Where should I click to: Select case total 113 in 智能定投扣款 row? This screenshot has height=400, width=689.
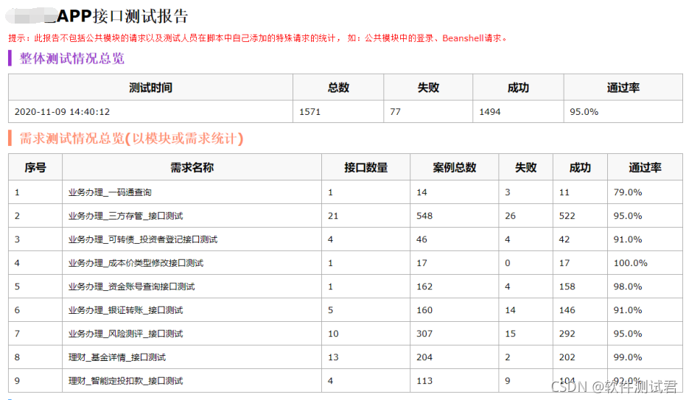pyautogui.click(x=424, y=381)
